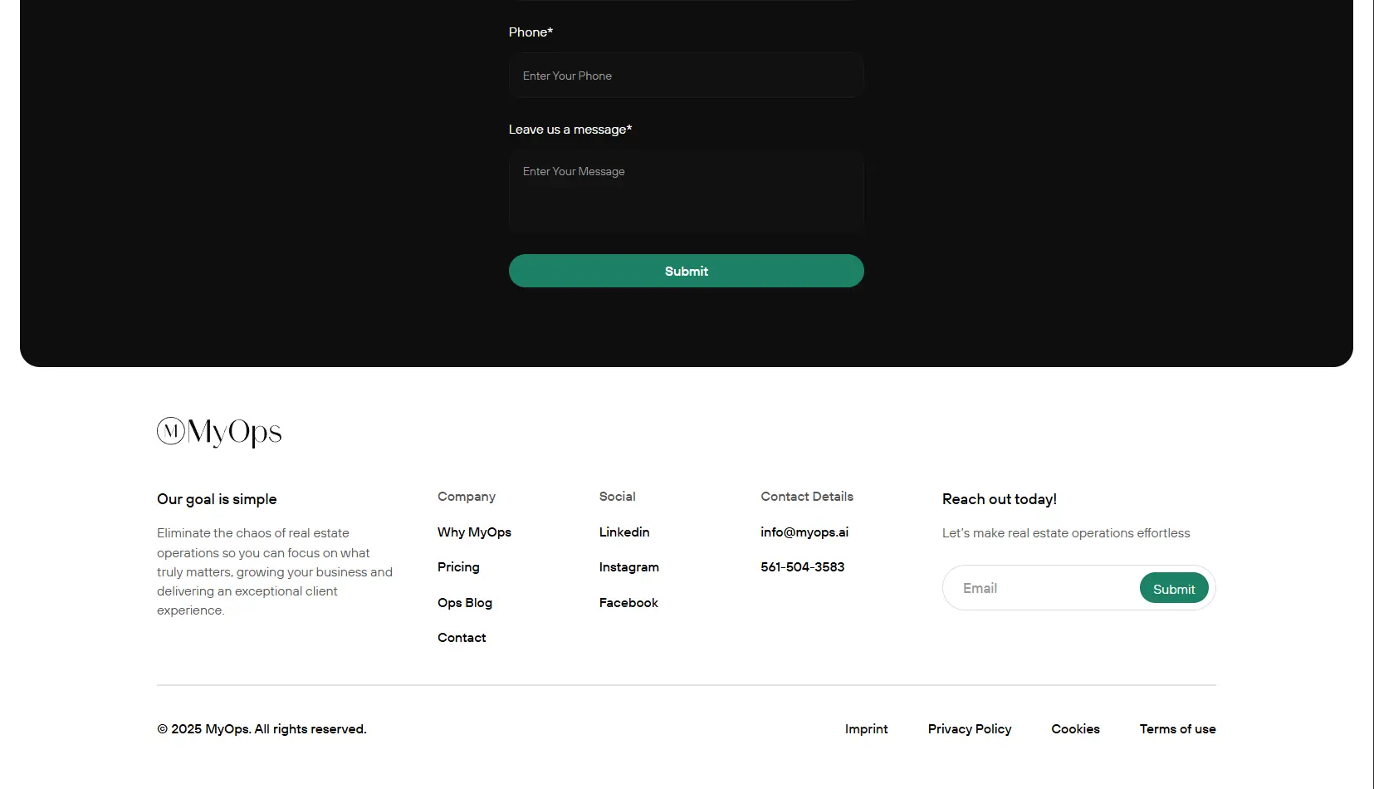1374x789 pixels.
Task: Open the Imprint link
Action: coord(866,729)
